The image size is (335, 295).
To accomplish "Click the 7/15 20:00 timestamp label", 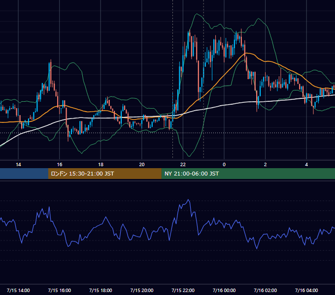I will pos(142,290).
